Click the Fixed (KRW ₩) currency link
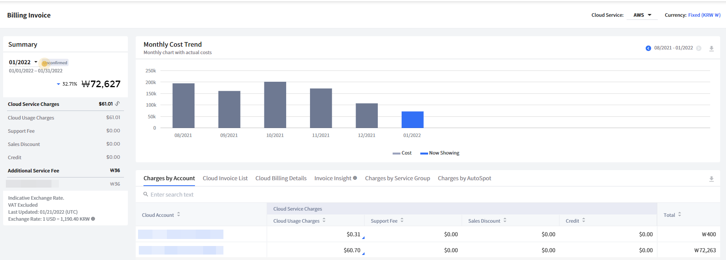The image size is (726, 260). click(704, 15)
